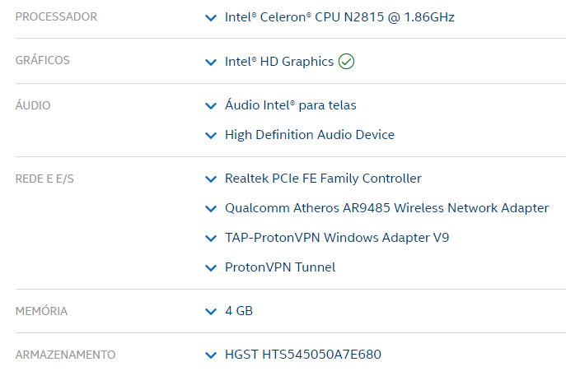566x376 pixels.
Task: Select Realtek PCIe FE Family Controller text
Action: [323, 179]
